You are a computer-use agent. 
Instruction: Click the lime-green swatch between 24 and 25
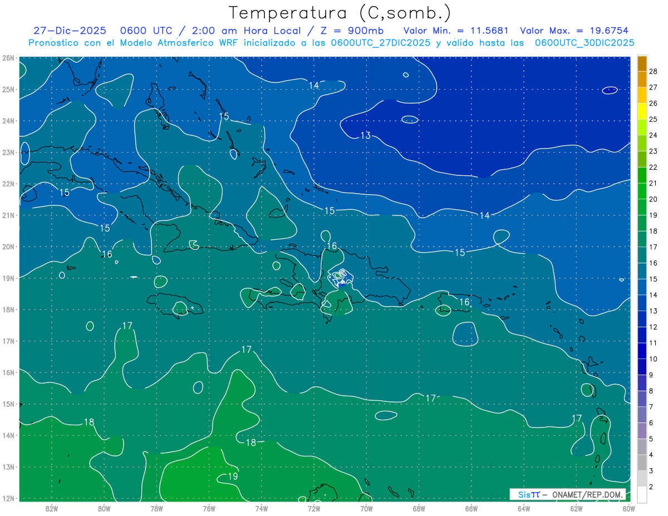tap(642, 127)
